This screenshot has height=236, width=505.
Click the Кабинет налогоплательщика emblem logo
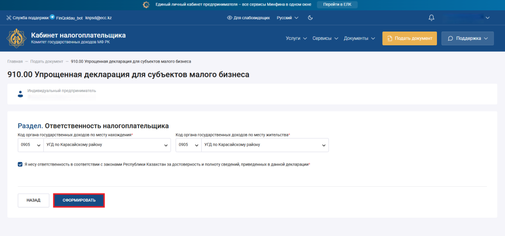pos(17,38)
